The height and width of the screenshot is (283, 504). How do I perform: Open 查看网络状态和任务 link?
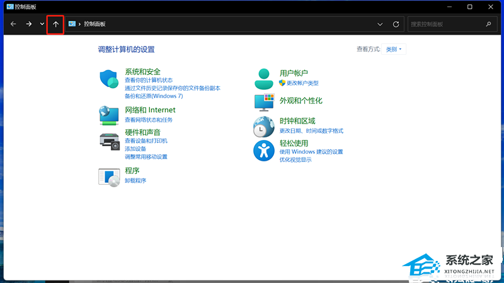149,120
